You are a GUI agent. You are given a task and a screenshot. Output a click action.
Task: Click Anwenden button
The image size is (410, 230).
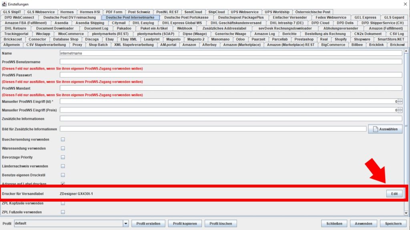[363, 224]
